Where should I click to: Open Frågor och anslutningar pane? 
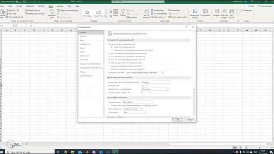68,10
